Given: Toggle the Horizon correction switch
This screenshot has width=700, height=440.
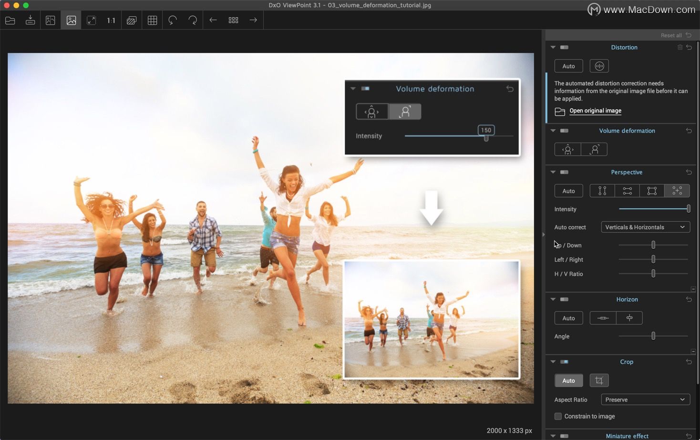Looking at the screenshot, I should click(x=564, y=299).
